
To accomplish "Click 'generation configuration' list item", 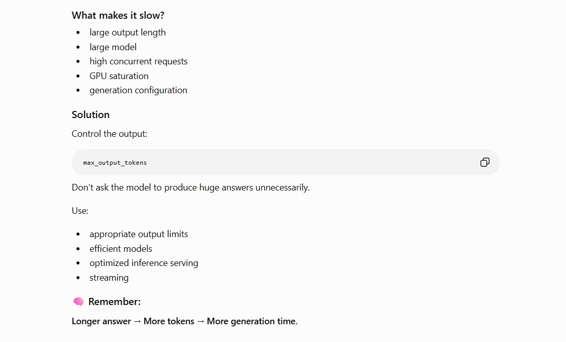I will pyautogui.click(x=138, y=90).
